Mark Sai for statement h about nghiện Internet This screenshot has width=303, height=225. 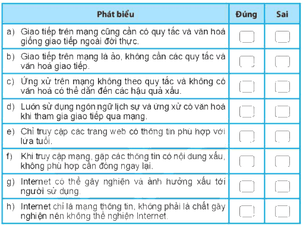click(282, 211)
